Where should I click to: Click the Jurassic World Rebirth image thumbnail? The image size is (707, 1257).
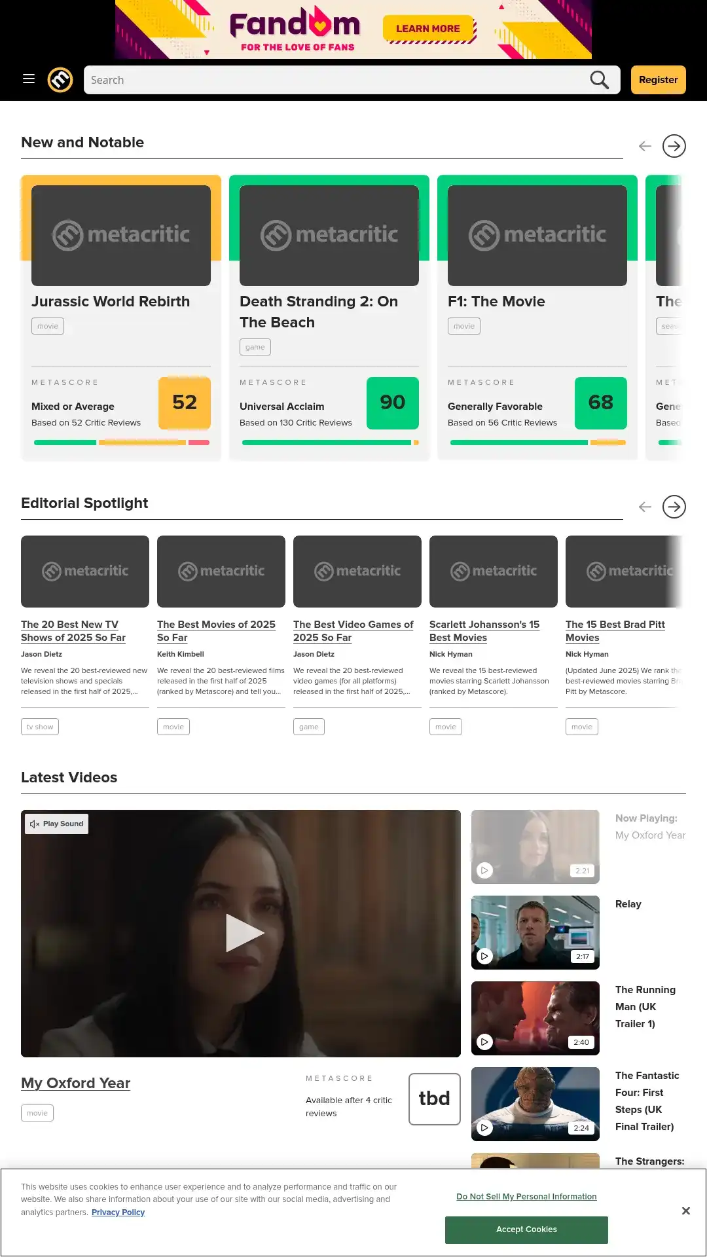(x=121, y=236)
